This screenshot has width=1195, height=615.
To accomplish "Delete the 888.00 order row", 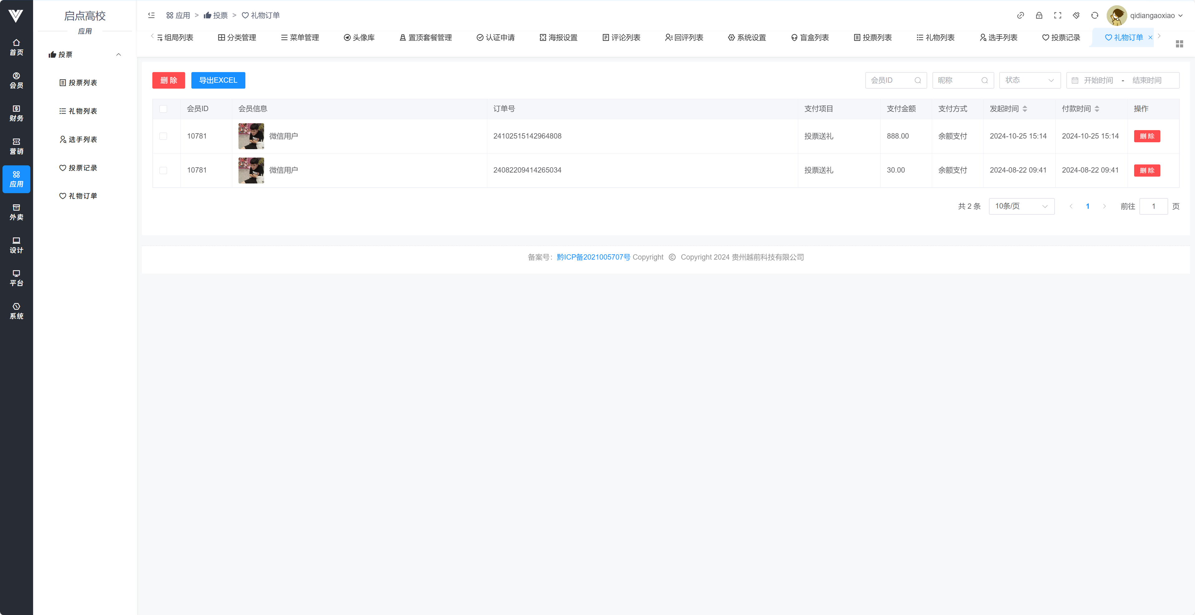I will click(1147, 136).
